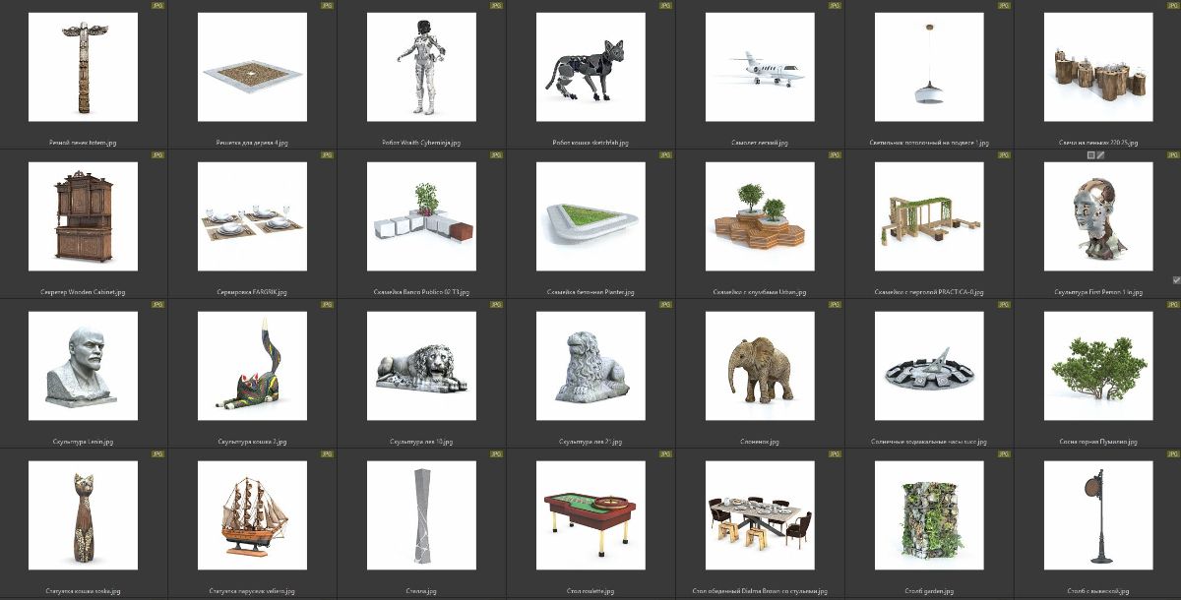The width and height of the screenshot is (1181, 600).
Task: Select the robot cat thumbnail
Action: (x=590, y=67)
